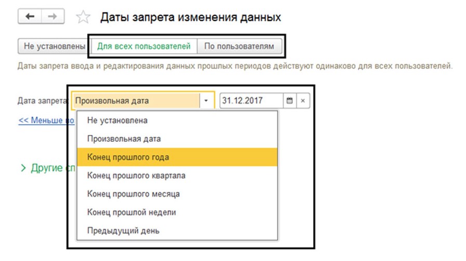This screenshot has height=261, width=466.
Task: Pick 'Конец прошлого месяца' from the list
Action: (134, 193)
